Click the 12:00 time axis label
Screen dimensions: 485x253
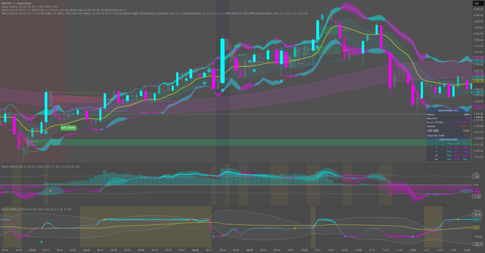pyautogui.click(x=413, y=250)
